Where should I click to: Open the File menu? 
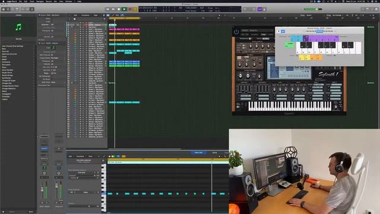click(20, 1)
